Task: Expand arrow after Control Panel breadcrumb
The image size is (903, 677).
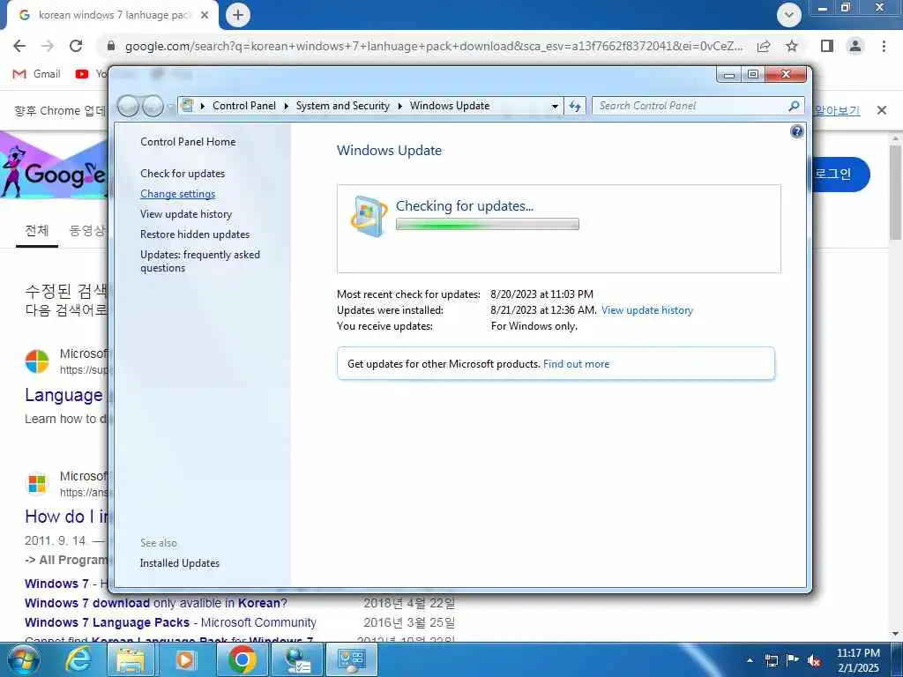Action: [x=287, y=106]
